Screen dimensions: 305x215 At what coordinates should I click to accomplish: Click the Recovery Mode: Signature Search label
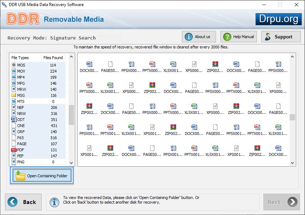(52, 38)
